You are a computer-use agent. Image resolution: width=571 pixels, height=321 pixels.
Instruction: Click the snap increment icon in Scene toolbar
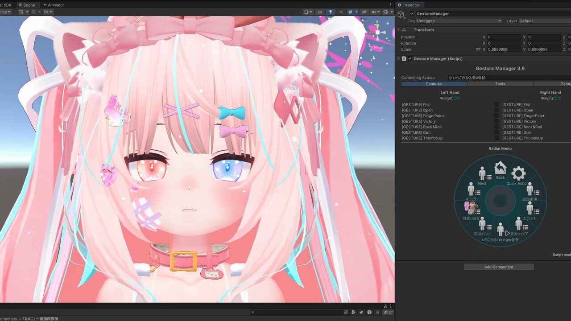34,12
